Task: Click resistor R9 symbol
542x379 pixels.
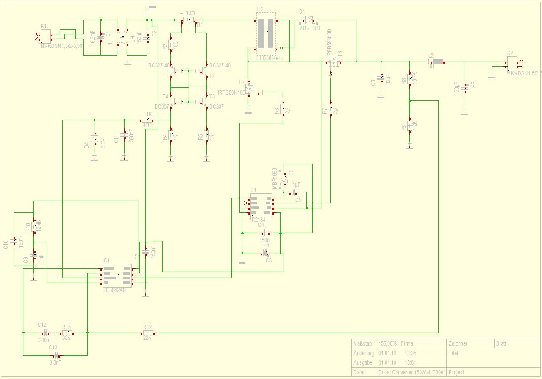Action: pos(409,125)
